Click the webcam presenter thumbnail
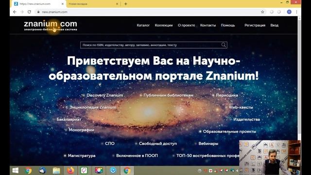 click(270, 157)
